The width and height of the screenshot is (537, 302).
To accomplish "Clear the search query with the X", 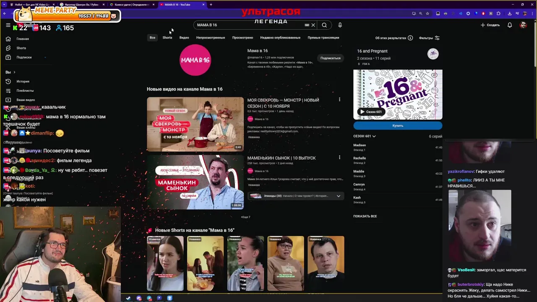I will click(x=313, y=25).
